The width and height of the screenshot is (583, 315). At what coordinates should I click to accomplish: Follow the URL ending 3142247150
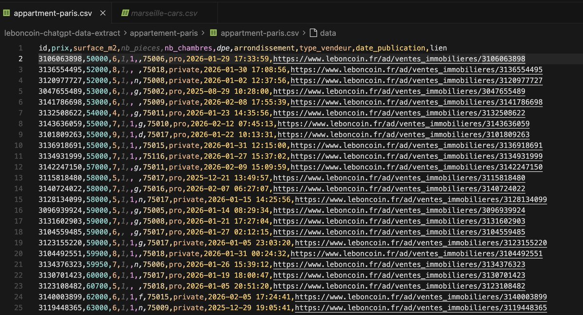(417, 167)
